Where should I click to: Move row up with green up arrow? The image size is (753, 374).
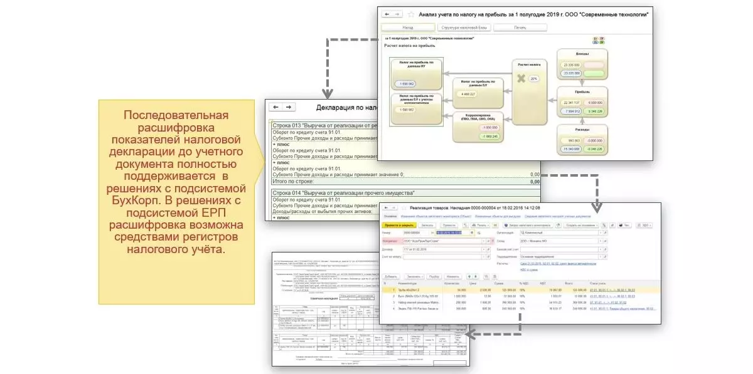tap(469, 276)
